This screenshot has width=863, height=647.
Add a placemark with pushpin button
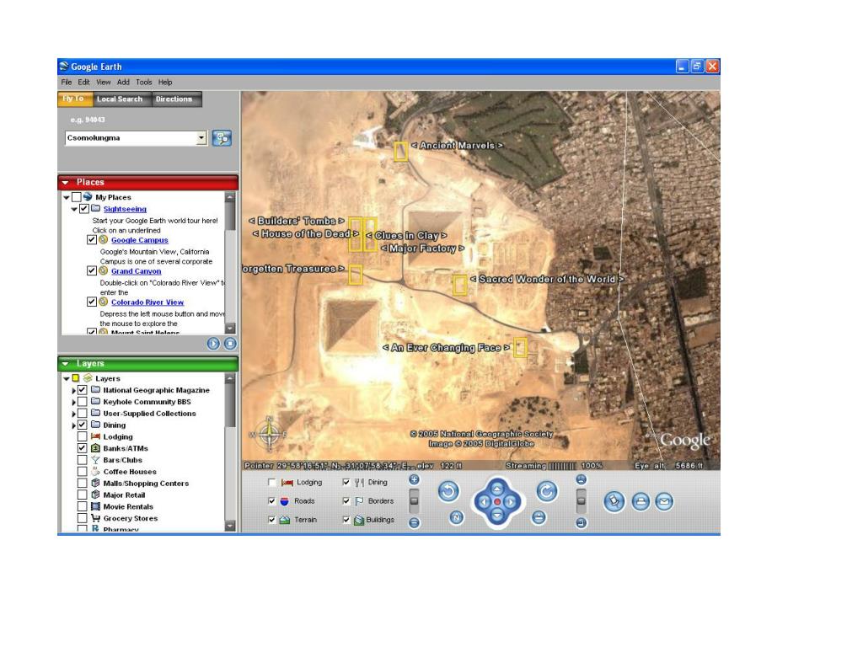[x=614, y=502]
